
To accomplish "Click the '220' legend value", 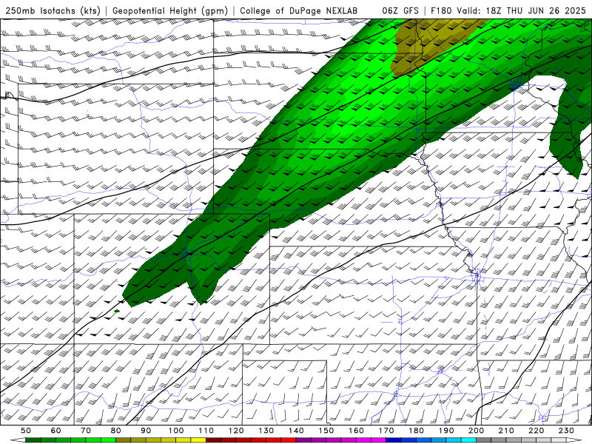I will [x=536, y=431].
